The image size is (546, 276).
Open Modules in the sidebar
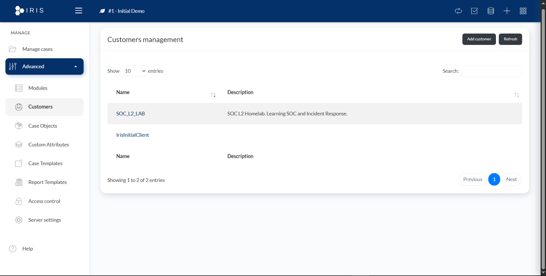coord(38,88)
